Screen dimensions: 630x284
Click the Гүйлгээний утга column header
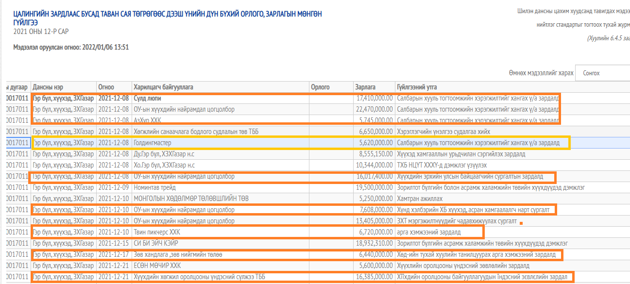417,87
